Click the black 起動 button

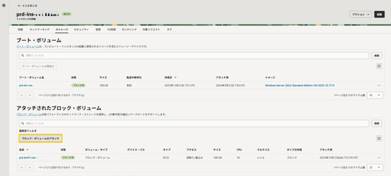(x=379, y=14)
